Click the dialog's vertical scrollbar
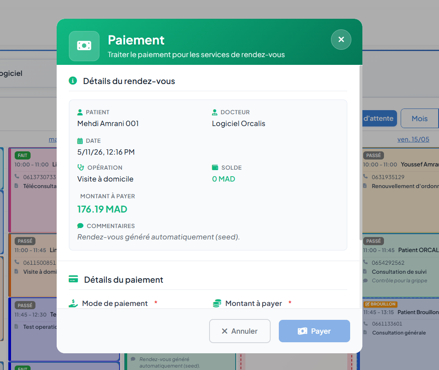Image resolution: width=439 pixels, height=370 pixels. tap(361, 153)
